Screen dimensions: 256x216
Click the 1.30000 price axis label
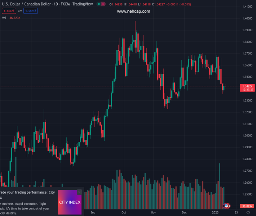click(x=247, y=135)
